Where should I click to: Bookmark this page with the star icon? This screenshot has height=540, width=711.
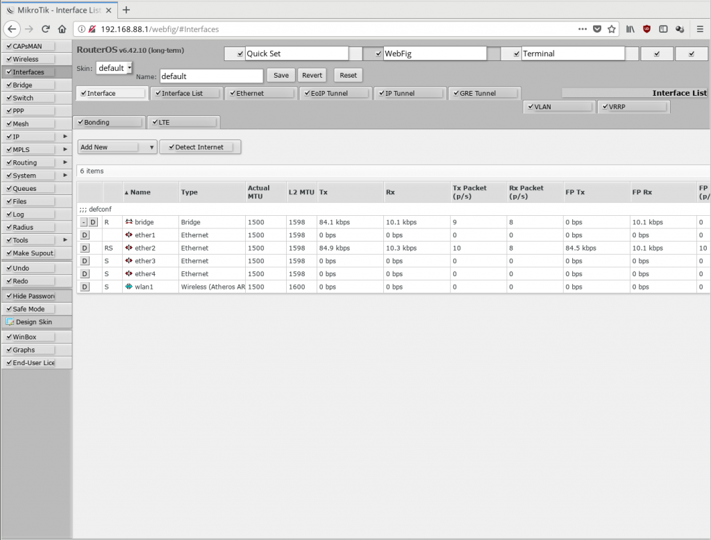(x=612, y=29)
